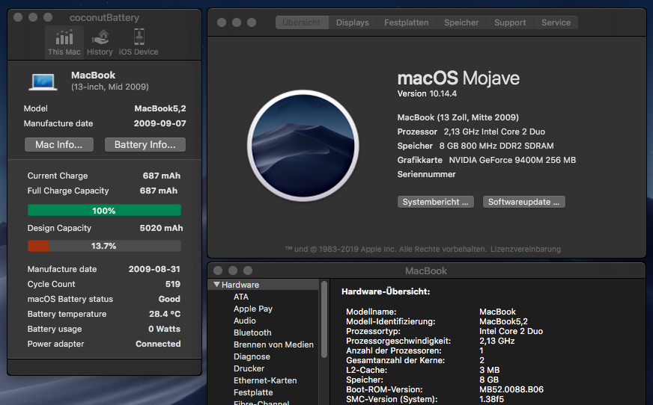
Task: Click the 13.7% design capacity bar
Action: [104, 246]
